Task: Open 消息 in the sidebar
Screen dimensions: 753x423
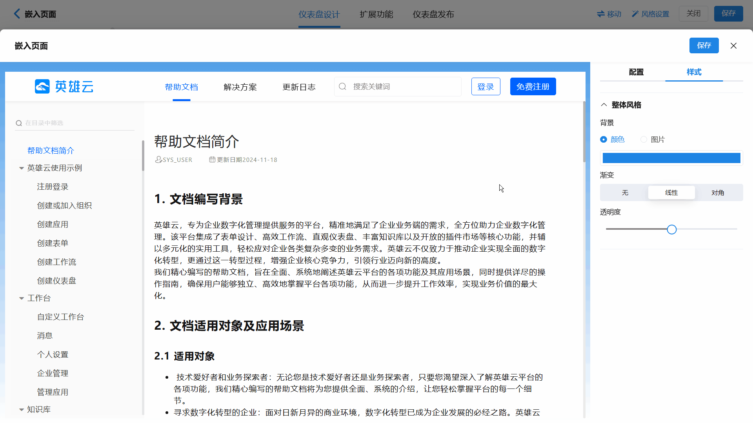Action: pos(45,336)
